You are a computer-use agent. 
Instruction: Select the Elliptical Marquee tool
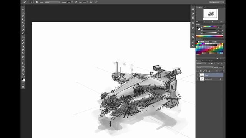(23, 13)
